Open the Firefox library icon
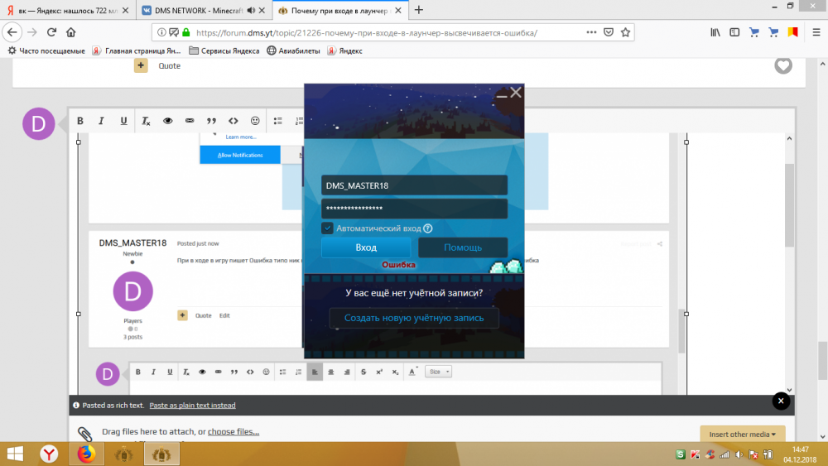 tap(715, 32)
